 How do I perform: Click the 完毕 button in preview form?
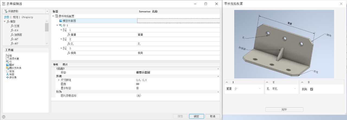(284, 109)
